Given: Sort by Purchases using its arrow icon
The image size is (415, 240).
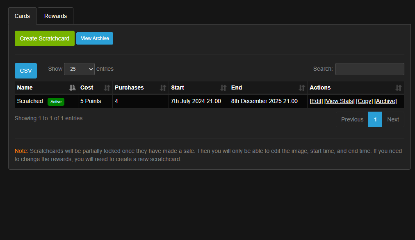Looking at the screenshot, I should click(x=163, y=87).
